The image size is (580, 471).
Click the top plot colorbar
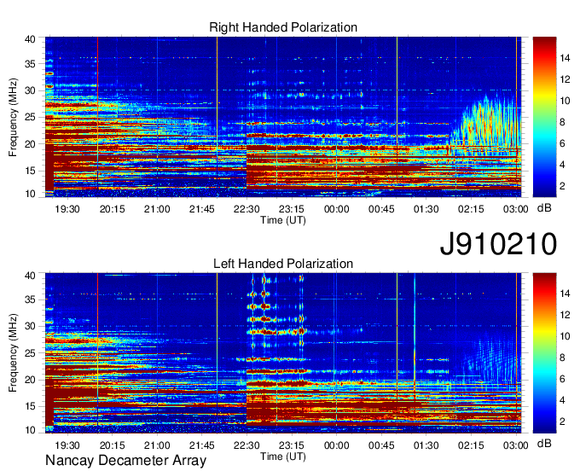[544, 117]
